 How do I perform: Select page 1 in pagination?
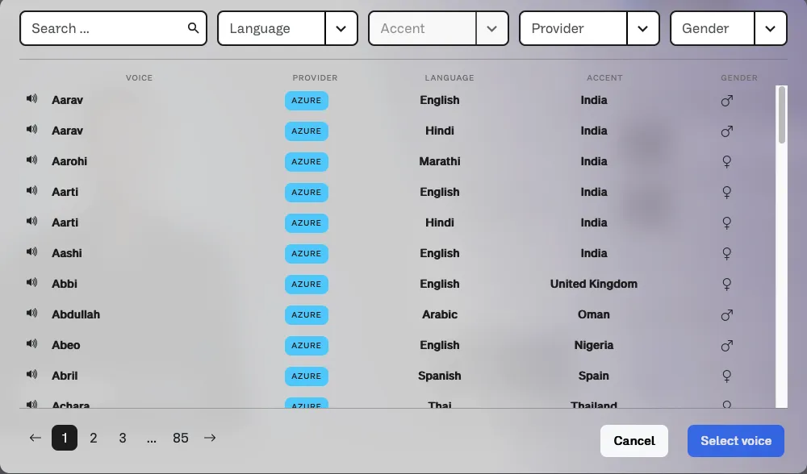click(65, 438)
